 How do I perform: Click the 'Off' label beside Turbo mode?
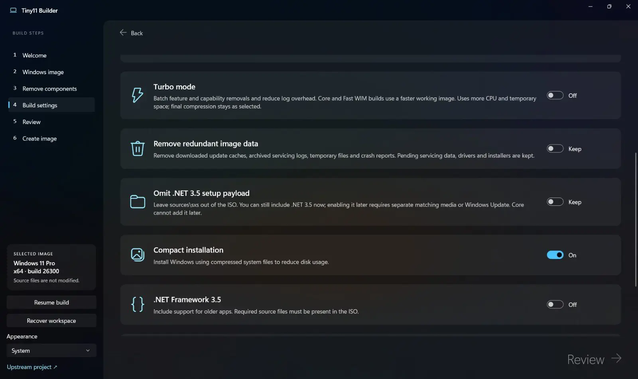click(573, 96)
